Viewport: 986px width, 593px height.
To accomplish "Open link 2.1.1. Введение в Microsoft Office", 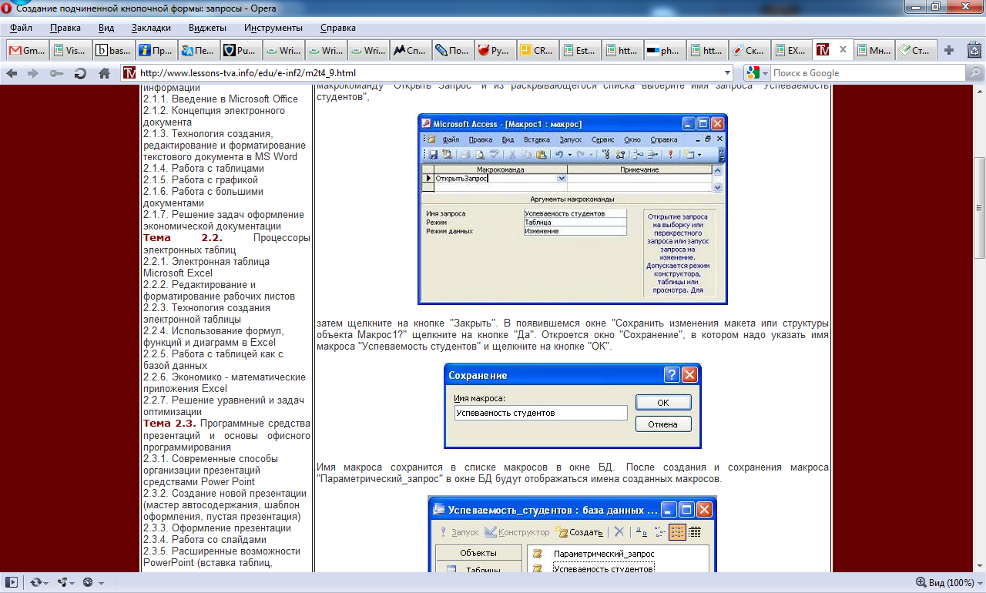I will (x=220, y=99).
